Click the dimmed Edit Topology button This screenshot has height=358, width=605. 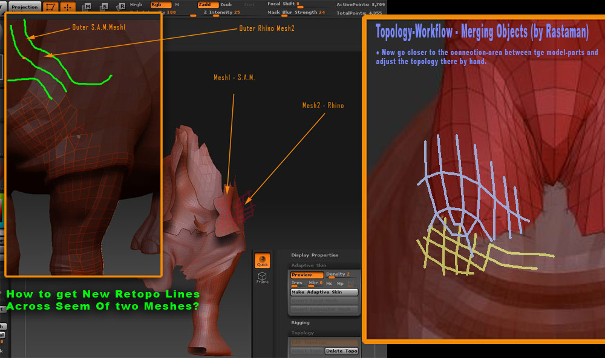click(x=324, y=342)
